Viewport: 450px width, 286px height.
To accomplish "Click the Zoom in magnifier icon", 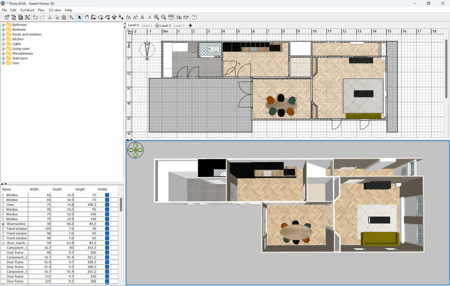I will click(x=157, y=17).
